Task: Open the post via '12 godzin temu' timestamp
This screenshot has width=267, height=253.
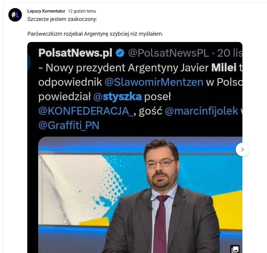Action: point(82,11)
